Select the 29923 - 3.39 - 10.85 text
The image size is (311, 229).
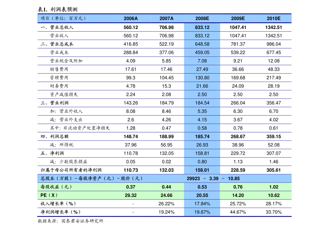(213, 179)
